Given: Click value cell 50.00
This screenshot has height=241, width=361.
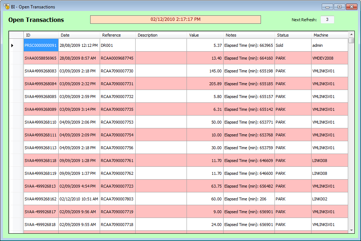Looking at the screenshot, I should 205,122.
